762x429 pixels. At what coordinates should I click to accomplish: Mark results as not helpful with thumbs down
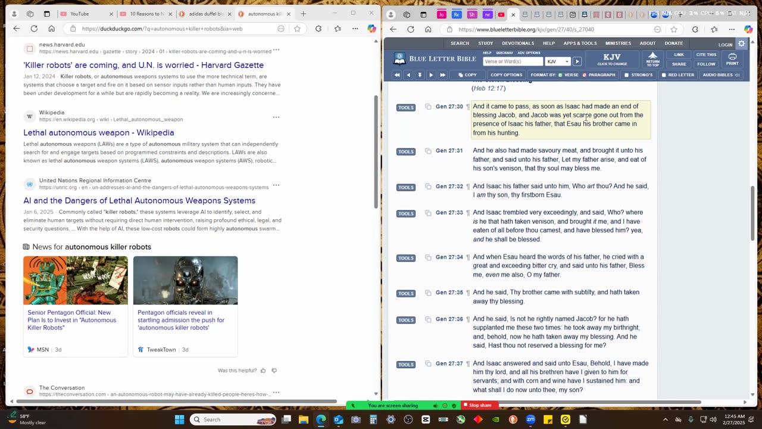274,371
